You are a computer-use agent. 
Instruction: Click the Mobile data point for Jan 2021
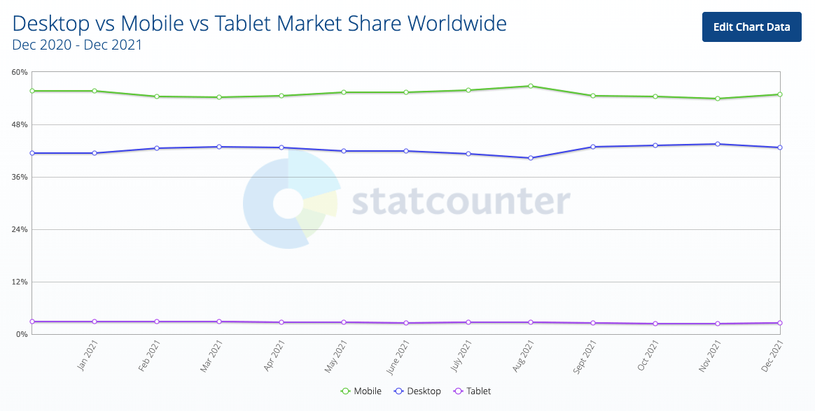point(95,91)
